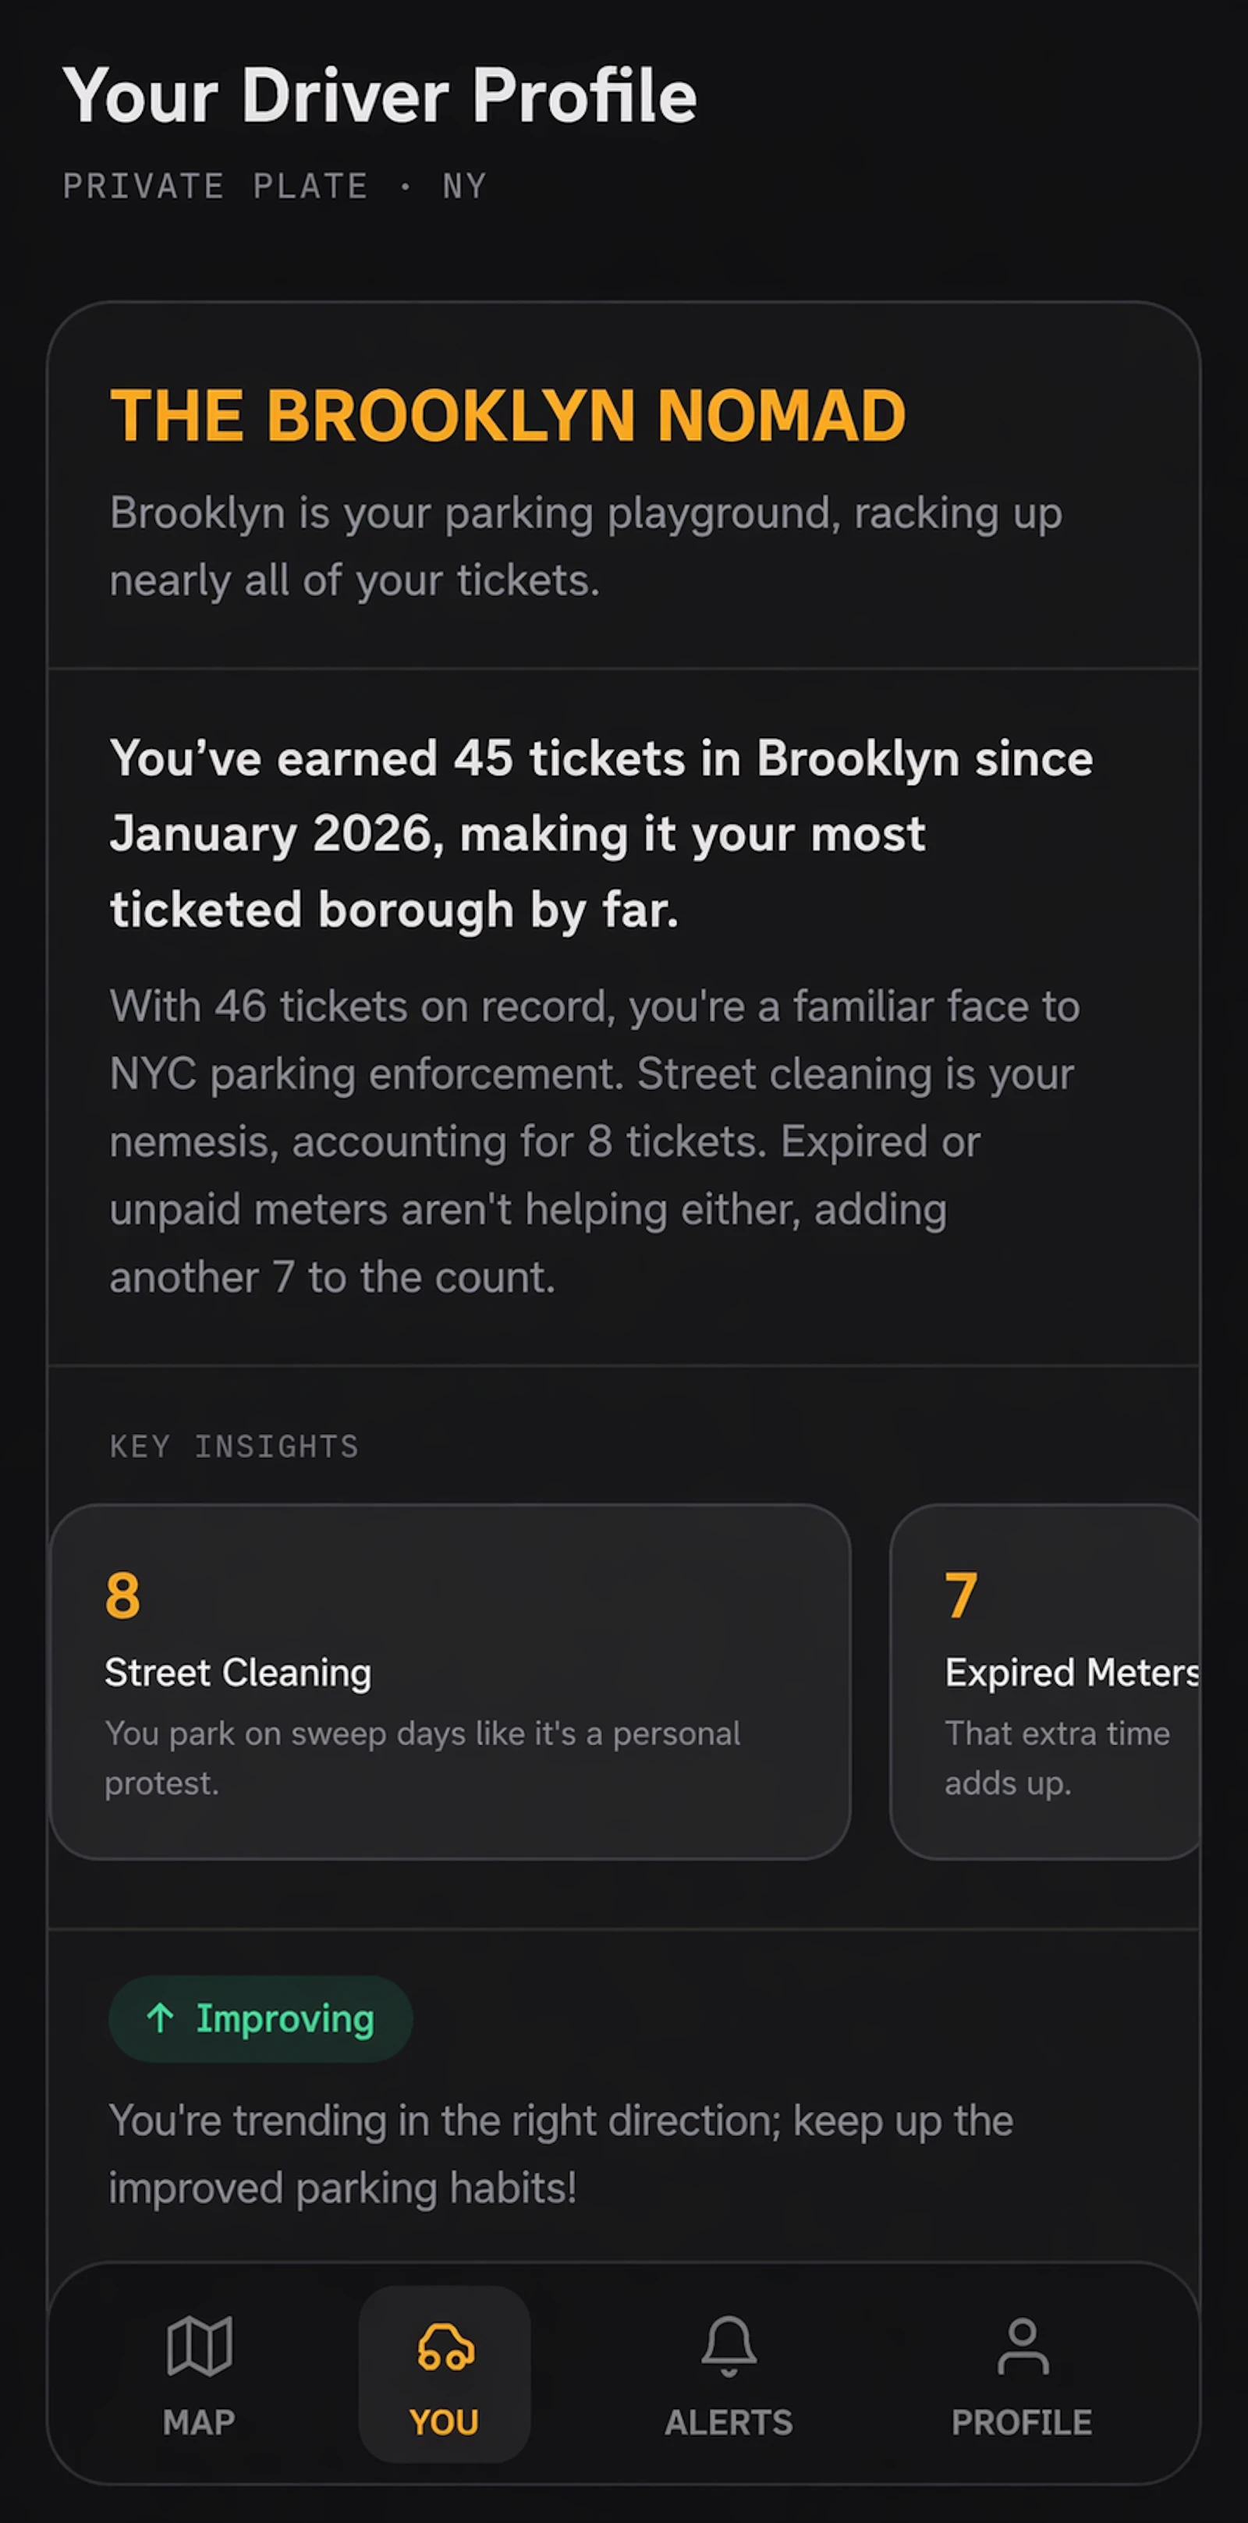Tap the 7 on the Expired Meters card
This screenshot has height=2523, width=1248.
(959, 1595)
